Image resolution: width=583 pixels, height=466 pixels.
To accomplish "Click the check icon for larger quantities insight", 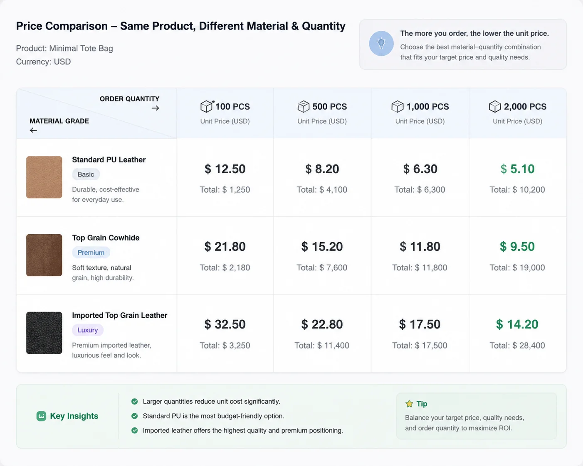I will (135, 402).
